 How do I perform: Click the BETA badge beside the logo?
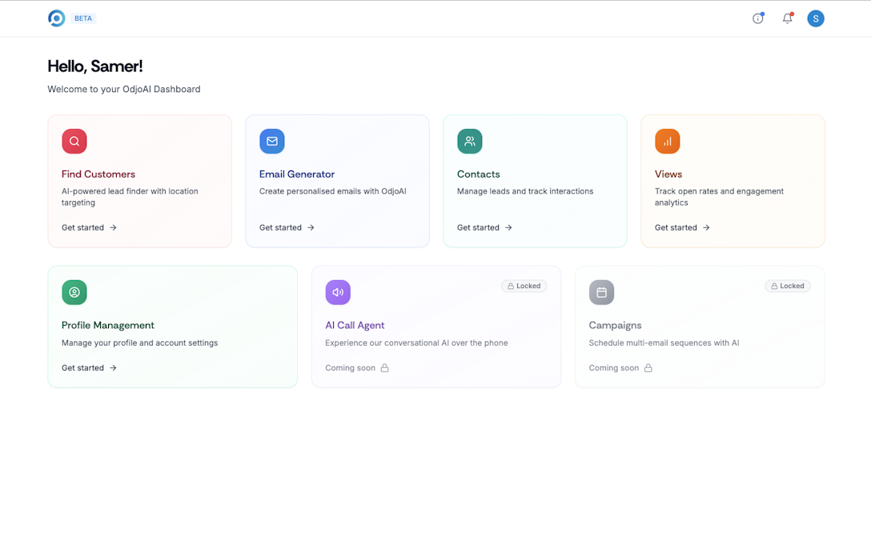(83, 18)
